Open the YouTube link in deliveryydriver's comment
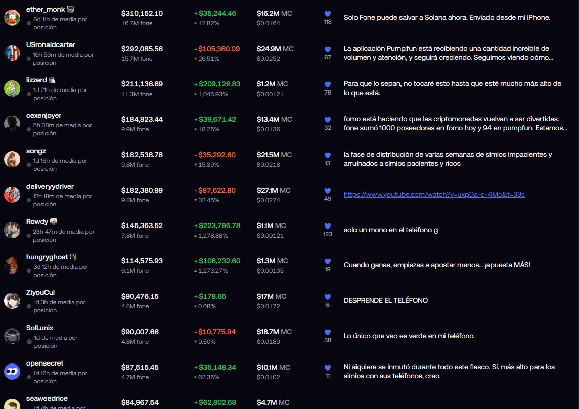 (x=434, y=194)
